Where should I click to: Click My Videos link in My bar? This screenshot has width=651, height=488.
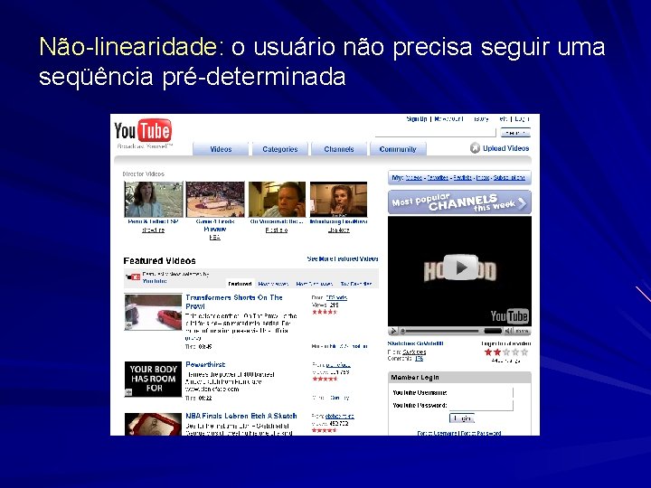413,178
